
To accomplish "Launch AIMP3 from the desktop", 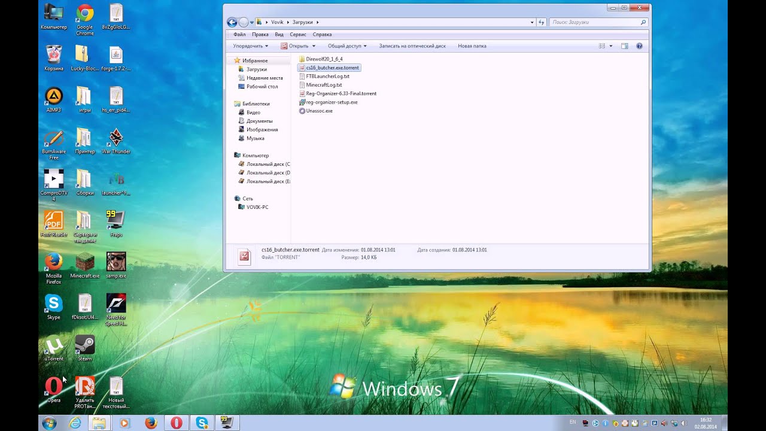I will click(53, 99).
